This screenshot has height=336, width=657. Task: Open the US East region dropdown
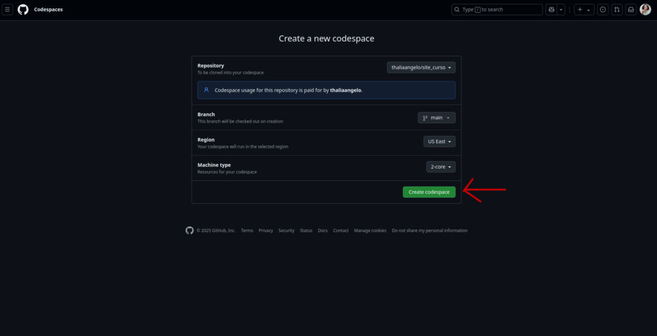pyautogui.click(x=439, y=142)
